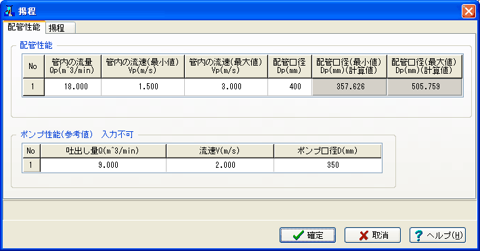The width and height of the screenshot is (480, 251).
Task: Edit minimum velocity cell 1.500
Action: (x=143, y=87)
